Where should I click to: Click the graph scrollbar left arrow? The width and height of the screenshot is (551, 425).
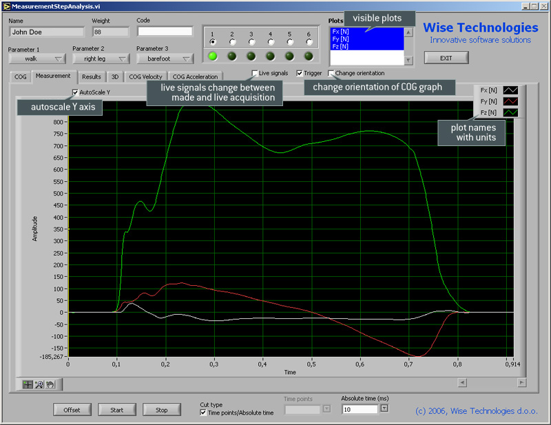point(462,382)
